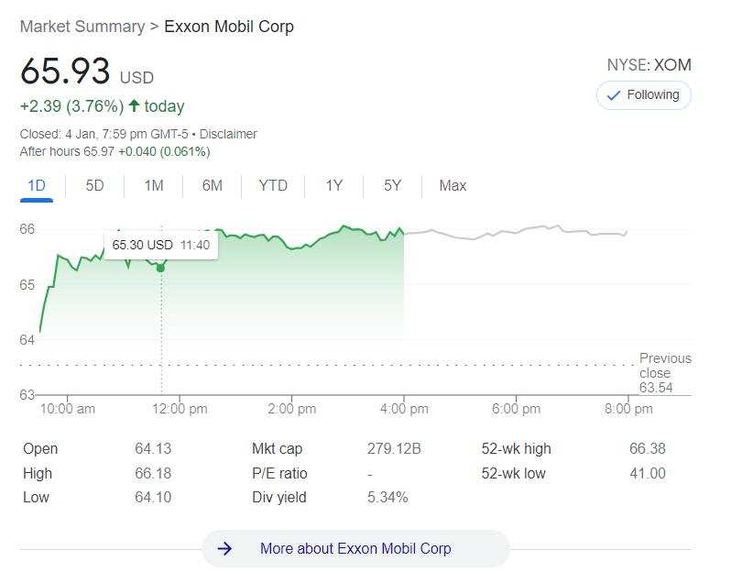
Task: Click the 4:00 pm axis label
Action: pos(404,409)
